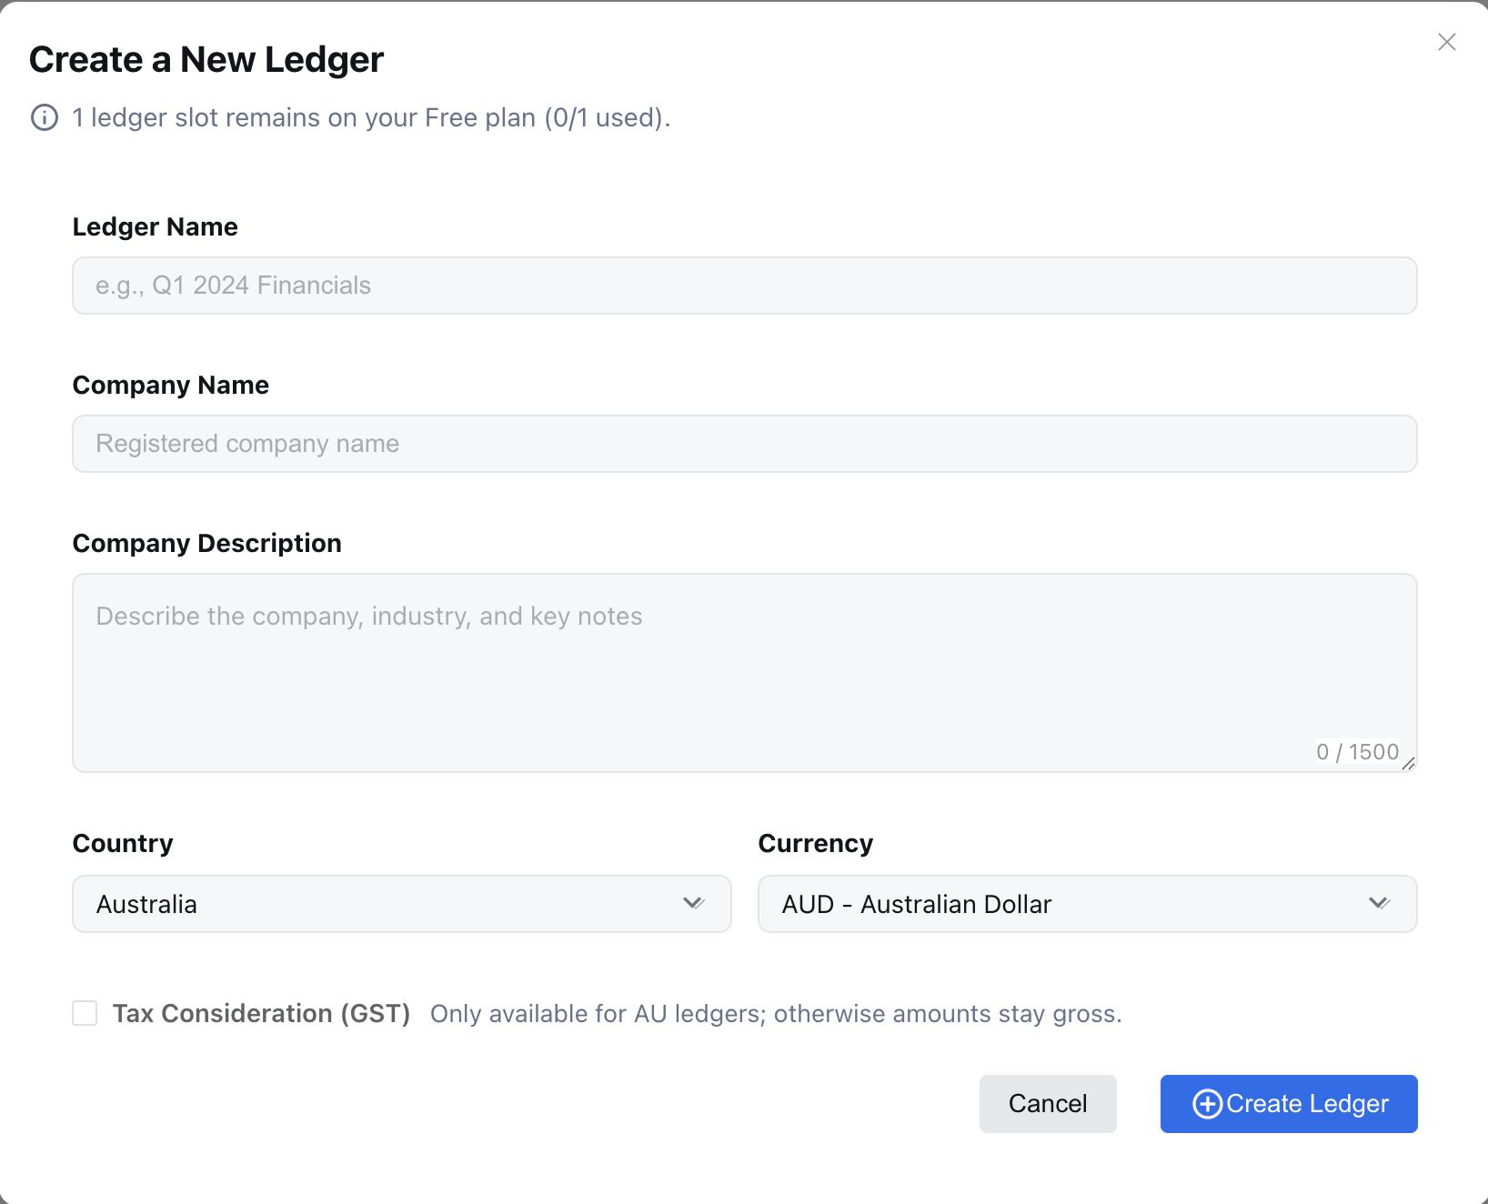Click the Currency dropdown chevron
1488x1204 pixels.
click(x=1379, y=903)
